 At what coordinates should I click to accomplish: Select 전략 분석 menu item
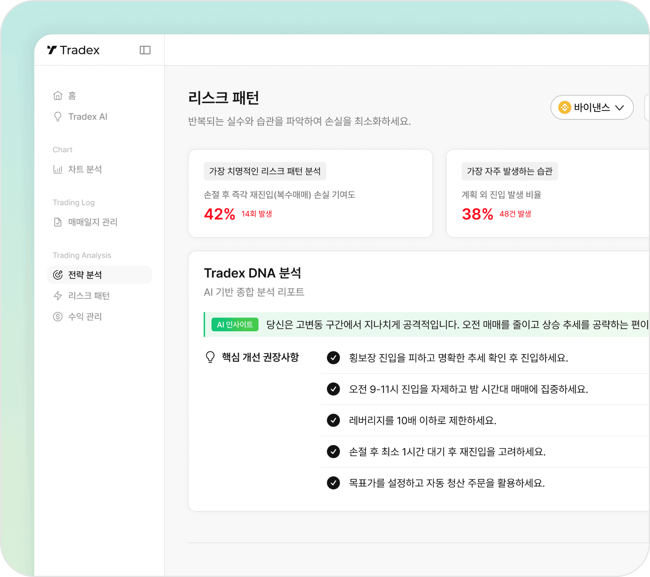[100, 275]
